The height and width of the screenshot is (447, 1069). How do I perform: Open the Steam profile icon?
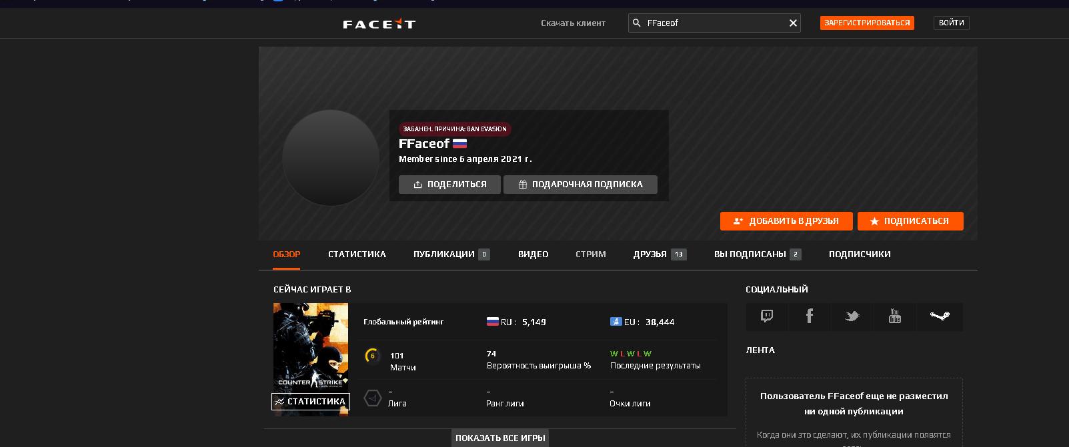[x=940, y=316]
